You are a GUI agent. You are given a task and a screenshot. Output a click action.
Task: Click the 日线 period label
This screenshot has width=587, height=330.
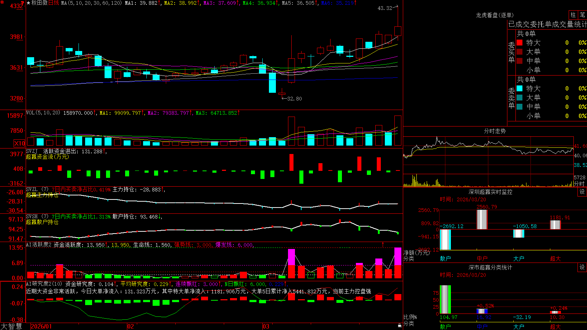54,3
